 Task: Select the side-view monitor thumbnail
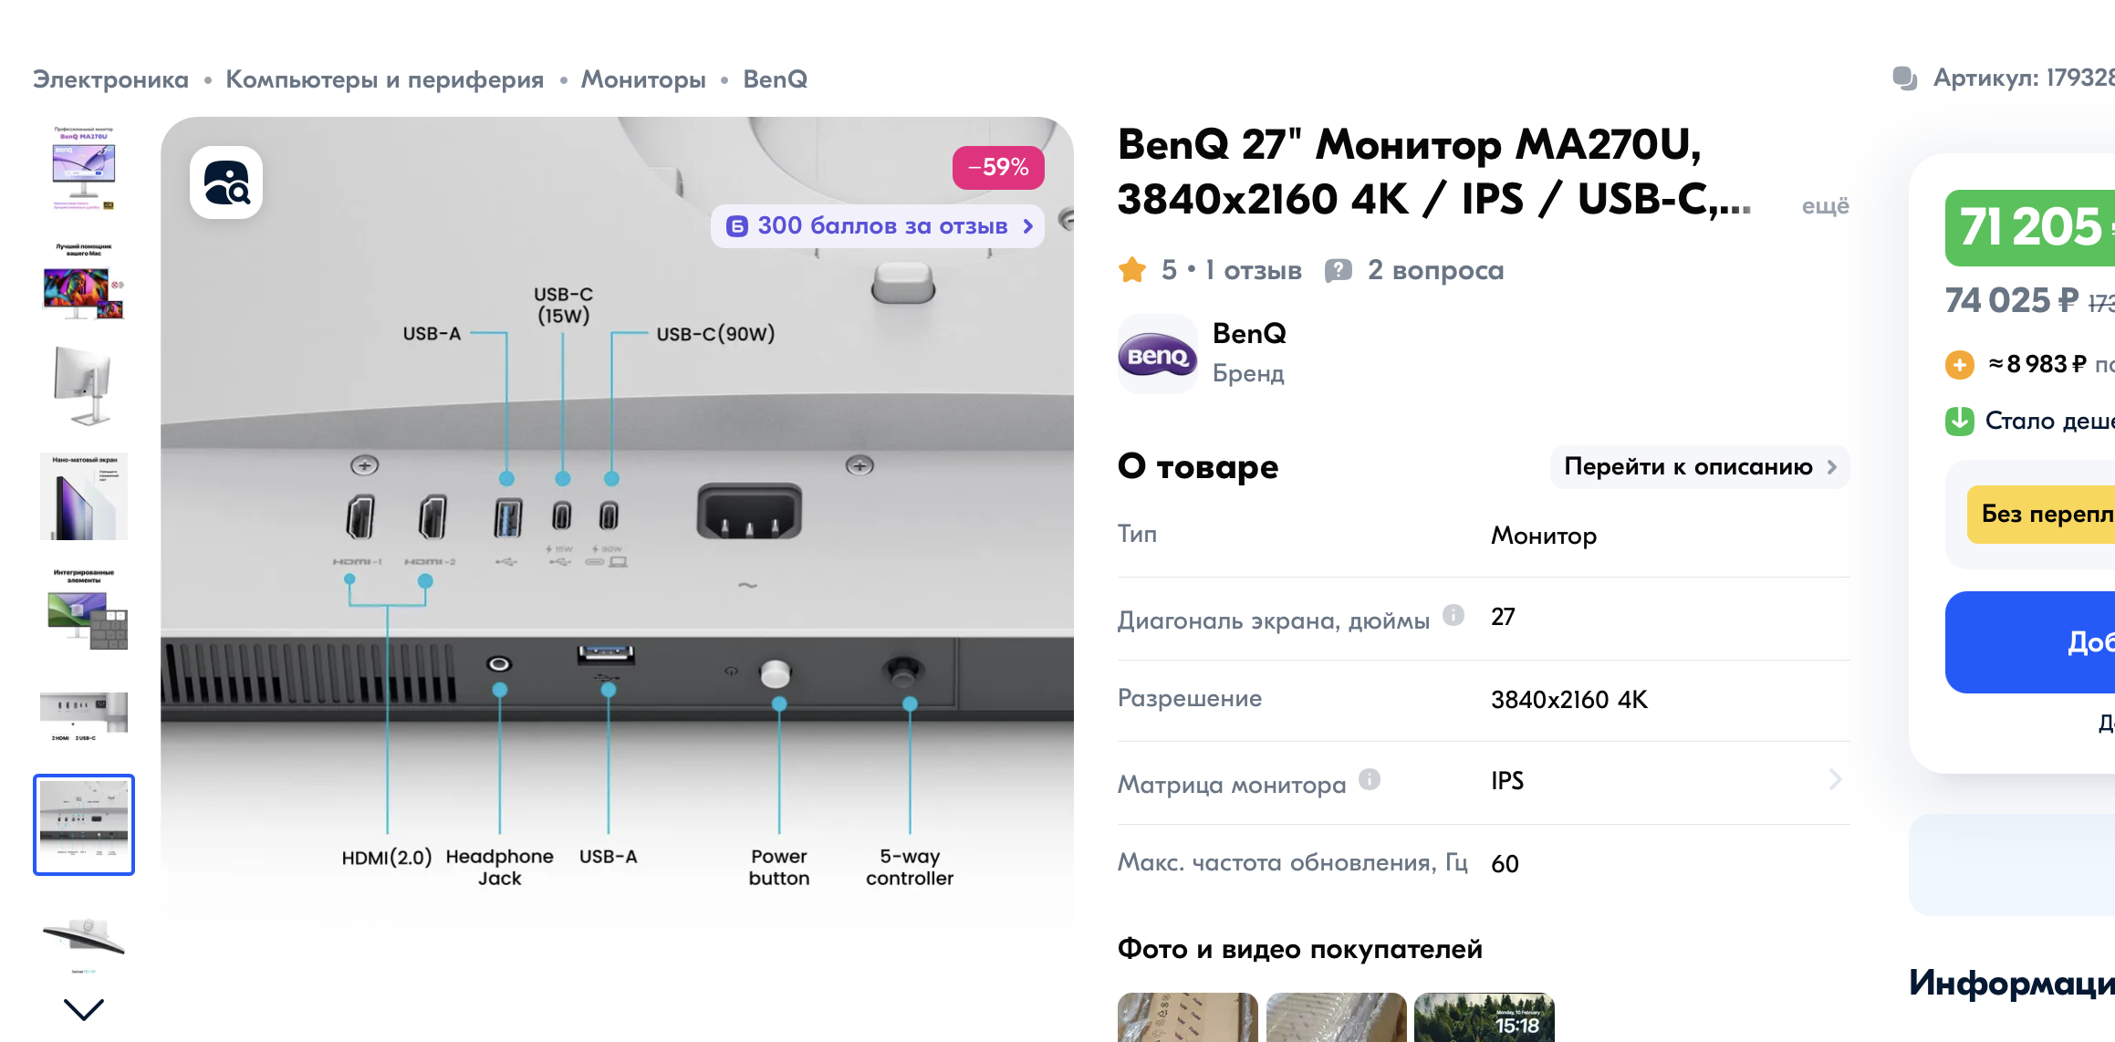[84, 387]
